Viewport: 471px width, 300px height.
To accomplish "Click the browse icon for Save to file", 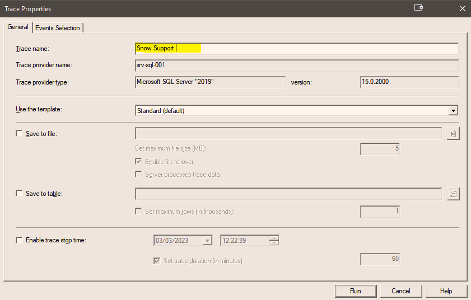I will pyautogui.click(x=453, y=134).
